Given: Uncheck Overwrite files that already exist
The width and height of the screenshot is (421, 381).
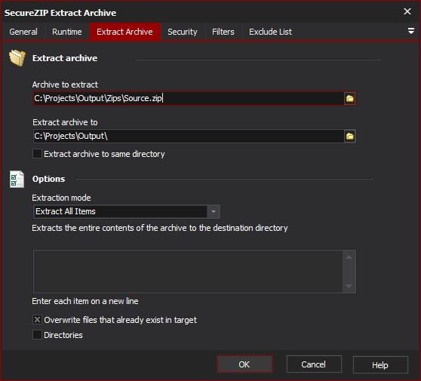Looking at the screenshot, I should 37,320.
